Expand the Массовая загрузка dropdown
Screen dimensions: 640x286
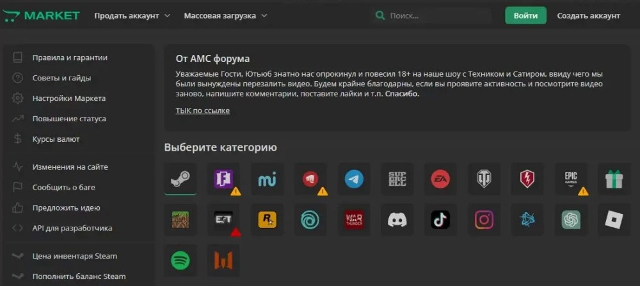[x=225, y=15]
